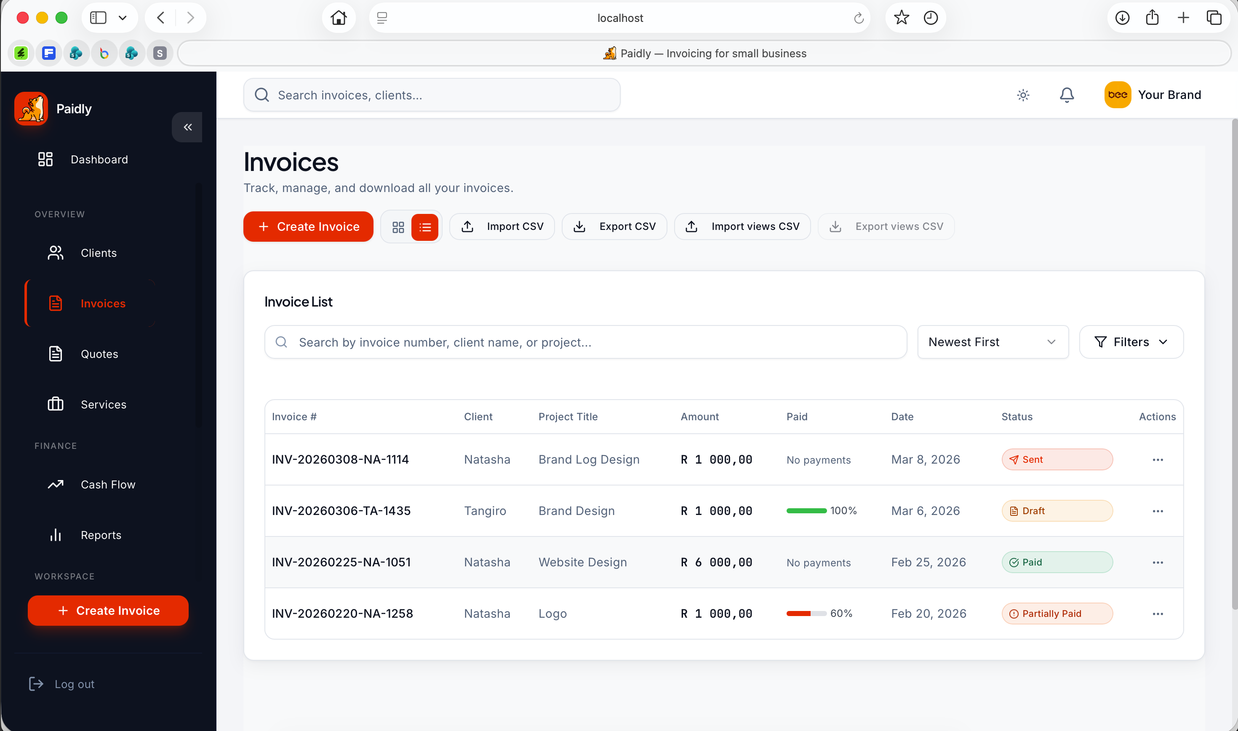Click the Partially Paid status badge
The width and height of the screenshot is (1238, 731).
(x=1057, y=613)
